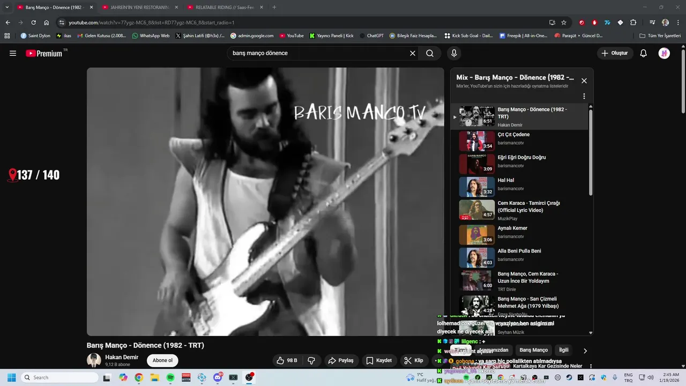Screen dimensions: 686x386
Task: Open the WhatsApp Web bookmark
Action: coord(151,36)
